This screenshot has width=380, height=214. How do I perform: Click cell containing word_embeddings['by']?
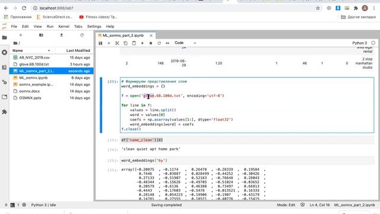coord(247,160)
